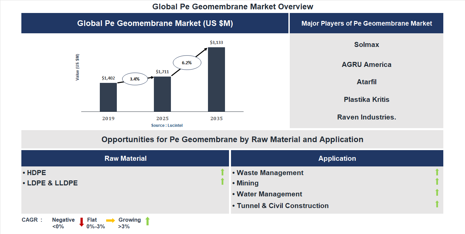Viewport: 465px width, 234px height.
Task: Click the Major Players panel title
Action: pyautogui.click(x=367, y=23)
